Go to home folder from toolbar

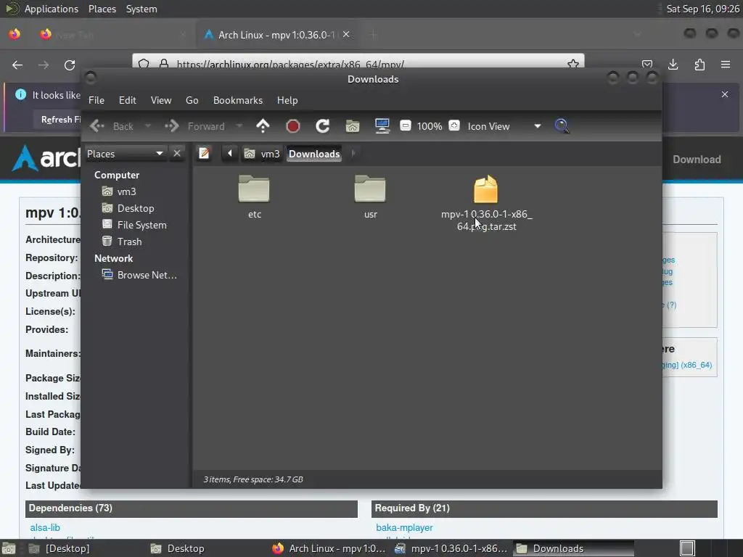click(x=352, y=126)
